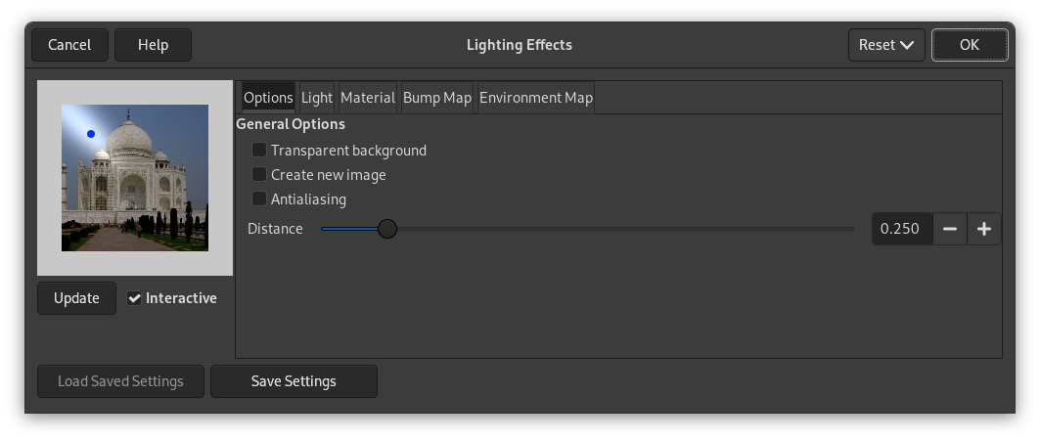1040x441 pixels.
Task: Enable Transparent background checkbox
Action: (259, 151)
